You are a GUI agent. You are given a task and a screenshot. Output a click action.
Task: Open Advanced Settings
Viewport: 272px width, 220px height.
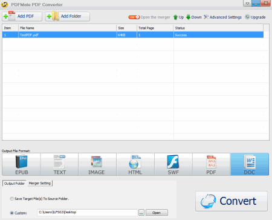[x=222, y=17]
